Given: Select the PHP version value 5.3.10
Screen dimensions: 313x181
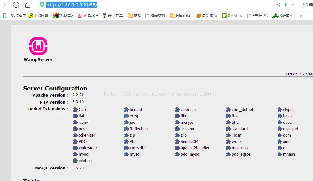Looking at the screenshot, I should pyautogui.click(x=78, y=102).
